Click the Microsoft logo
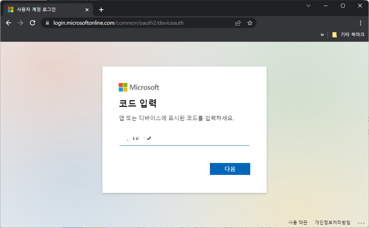369x228 pixels. [x=139, y=87]
